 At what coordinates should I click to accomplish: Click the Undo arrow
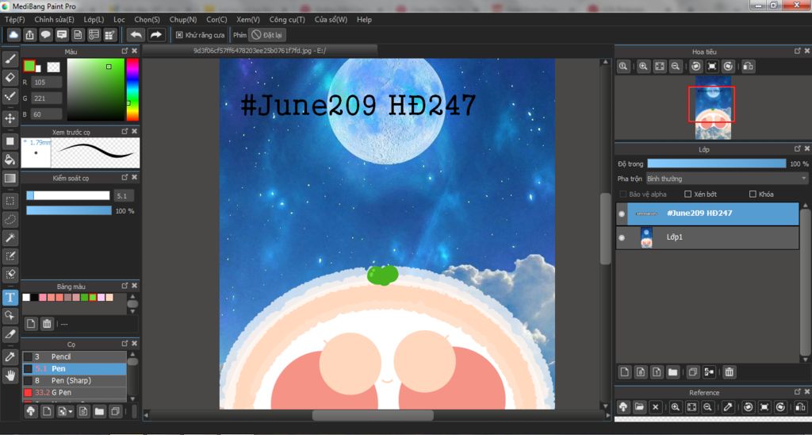coord(136,35)
